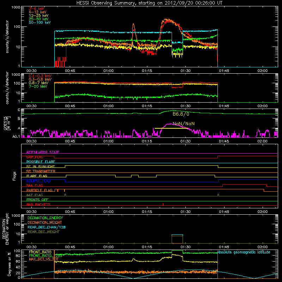Click the decimation box in decimation plot

pos(177,239)
